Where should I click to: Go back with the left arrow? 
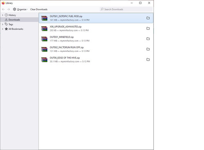(x=4, y=9)
